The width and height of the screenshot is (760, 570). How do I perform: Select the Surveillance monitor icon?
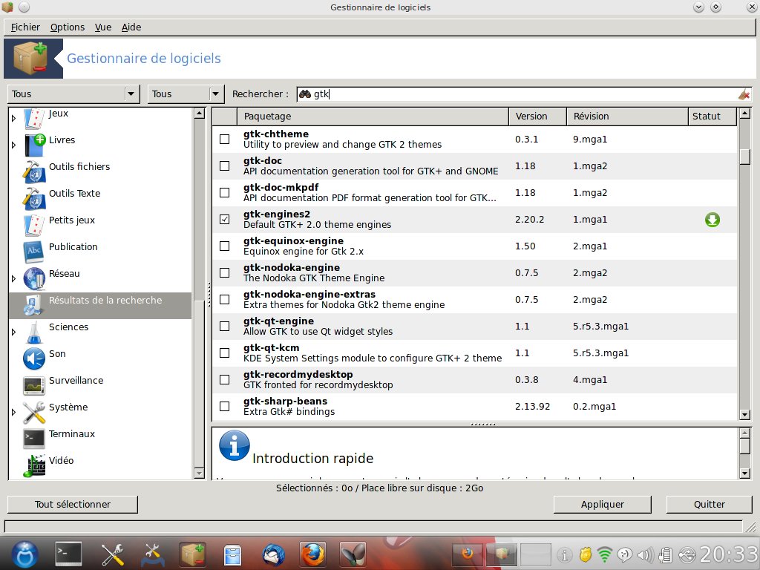tap(34, 385)
